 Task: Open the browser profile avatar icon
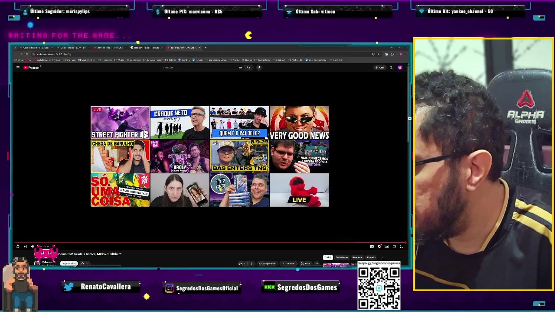tap(401, 54)
